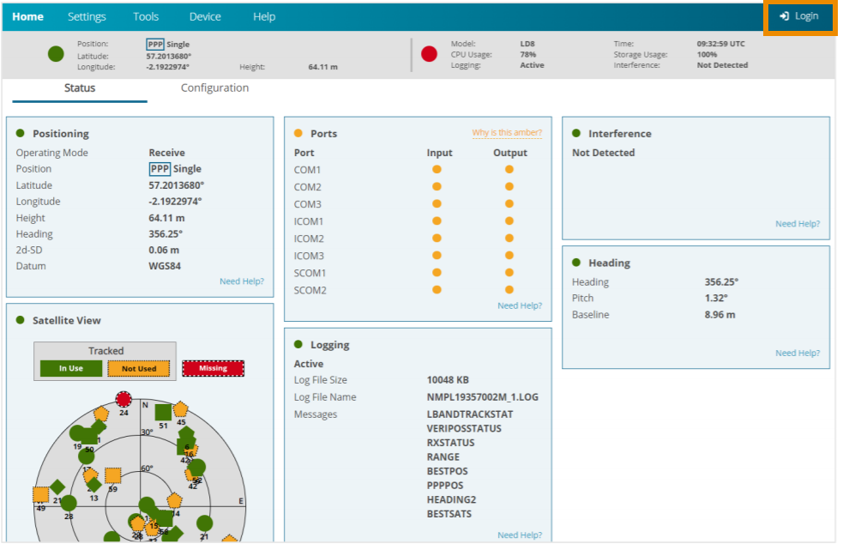Image resolution: width=843 pixels, height=550 pixels.
Task: Click the ICOM3 output indicator dot
Action: point(509,255)
